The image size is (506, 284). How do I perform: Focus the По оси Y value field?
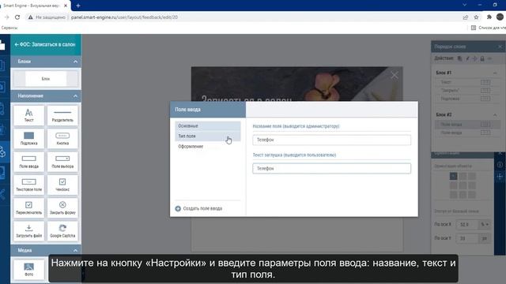467,238
